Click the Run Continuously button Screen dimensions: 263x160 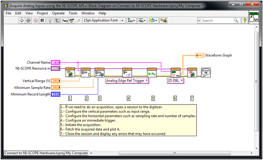[29, 21]
